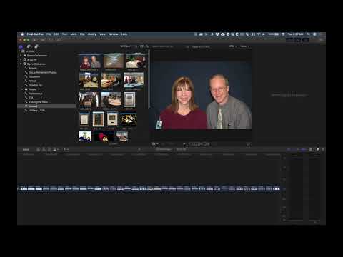Screen dimensions: 343x257
Task: Select the Awards keyword collection
Action: tap(33, 69)
